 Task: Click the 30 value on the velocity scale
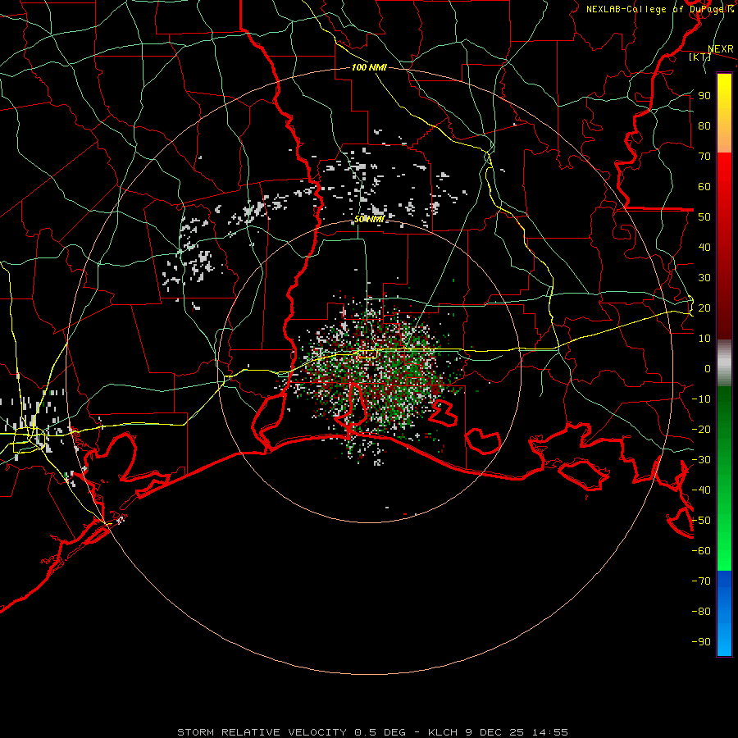704,278
